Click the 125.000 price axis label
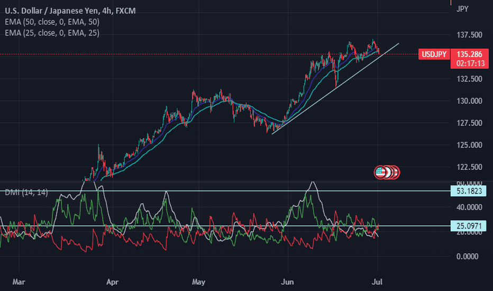This screenshot has height=291, width=493. [469, 145]
